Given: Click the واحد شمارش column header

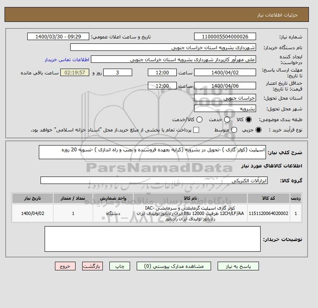Looking at the screenshot, I should click(113, 198).
